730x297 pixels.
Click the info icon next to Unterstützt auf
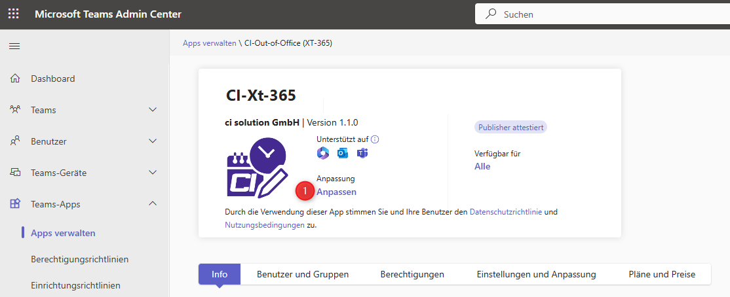(375, 139)
